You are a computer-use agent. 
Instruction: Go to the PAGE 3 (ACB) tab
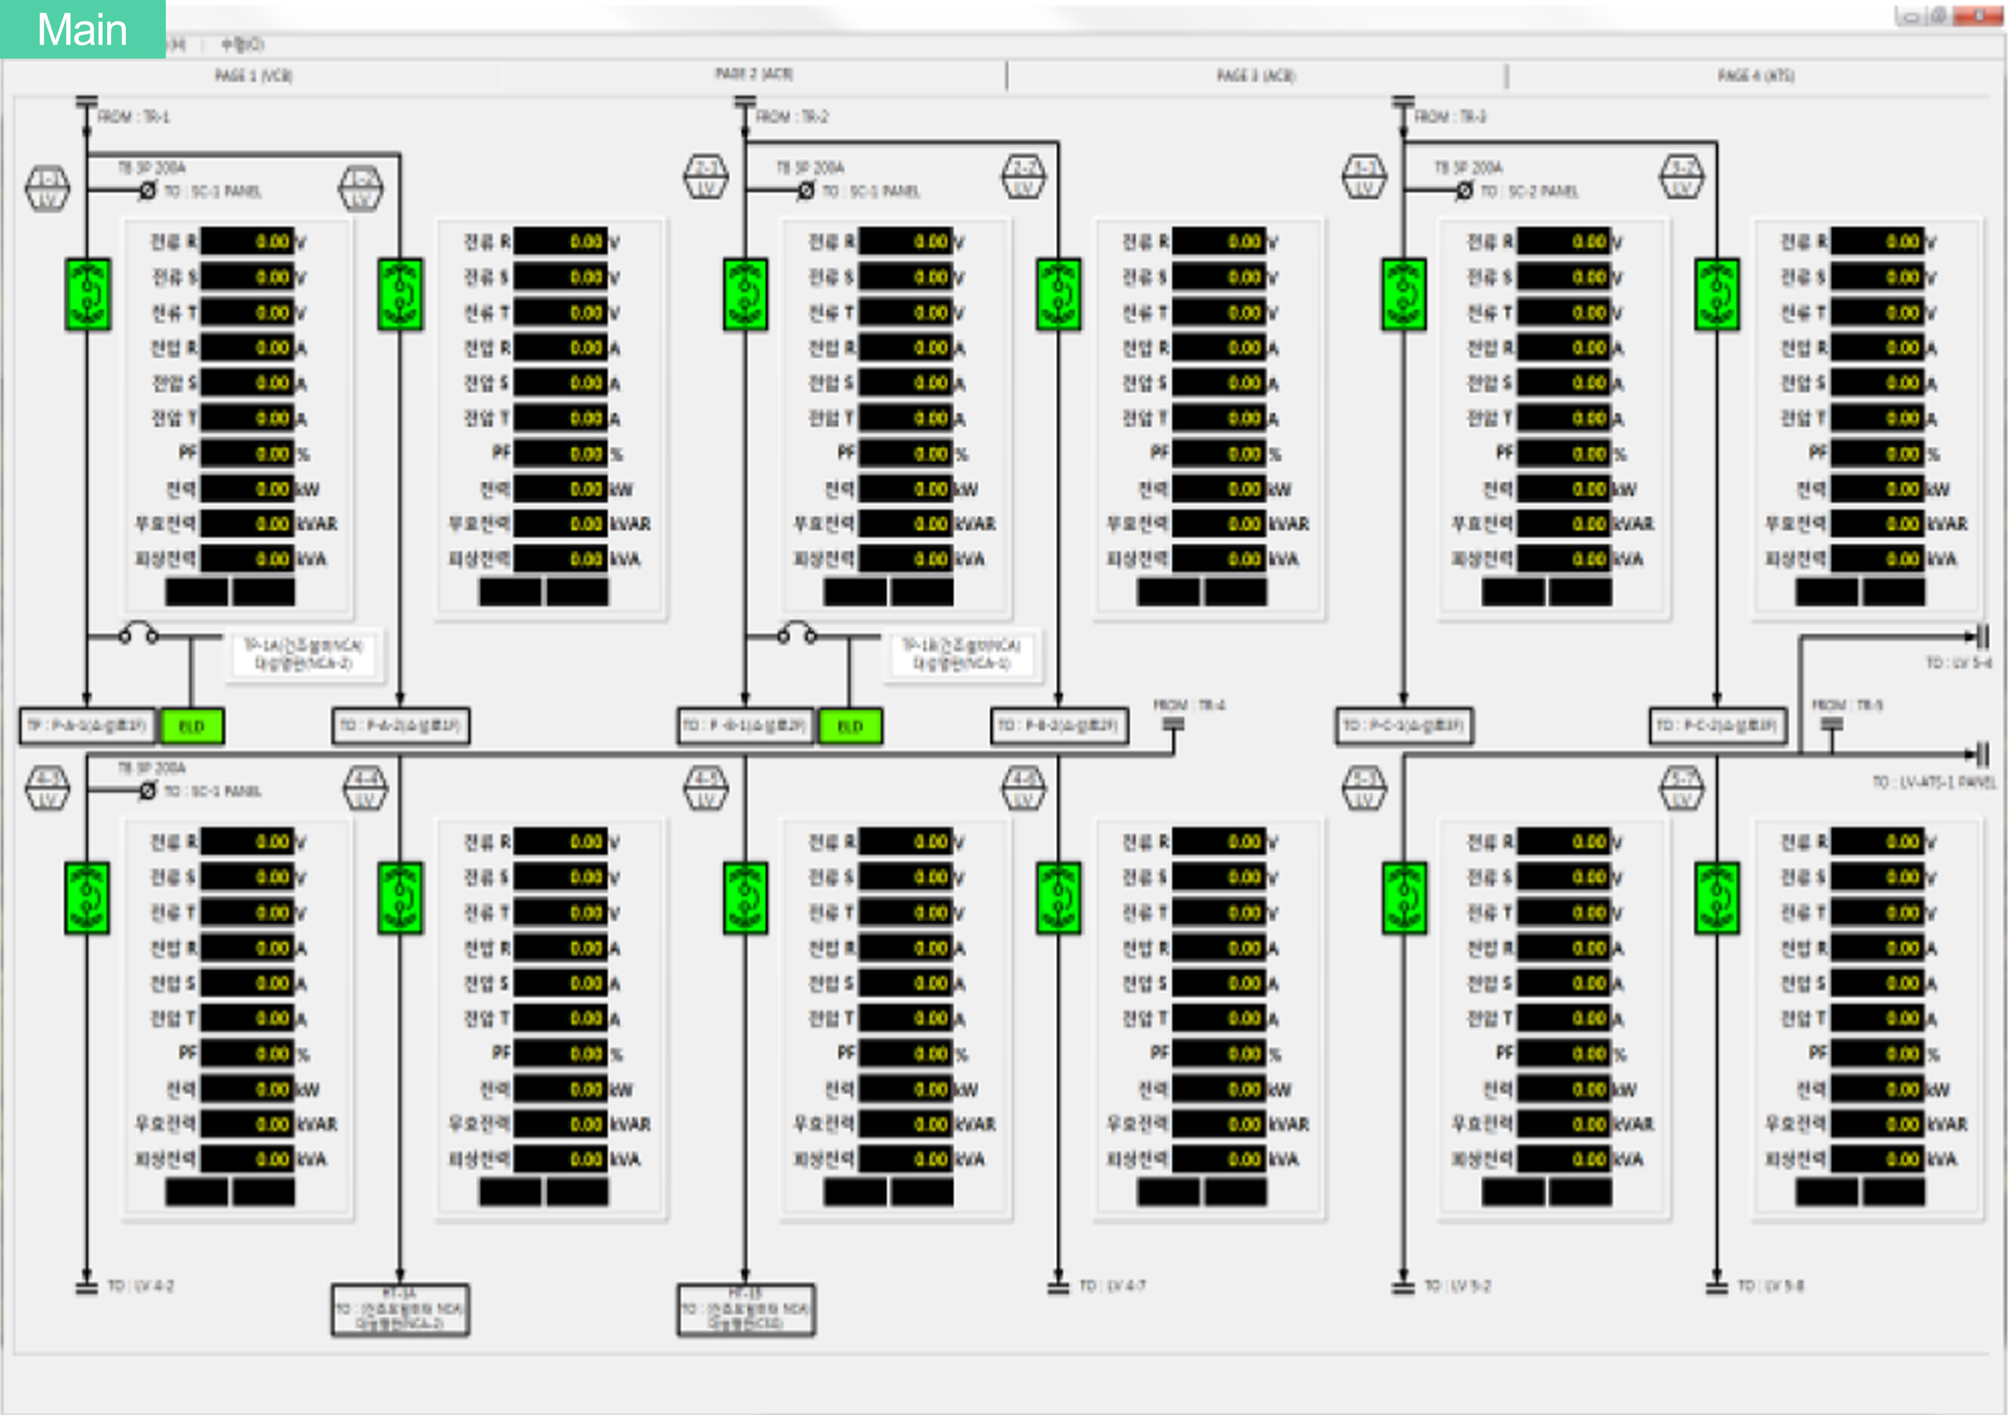click(1256, 76)
